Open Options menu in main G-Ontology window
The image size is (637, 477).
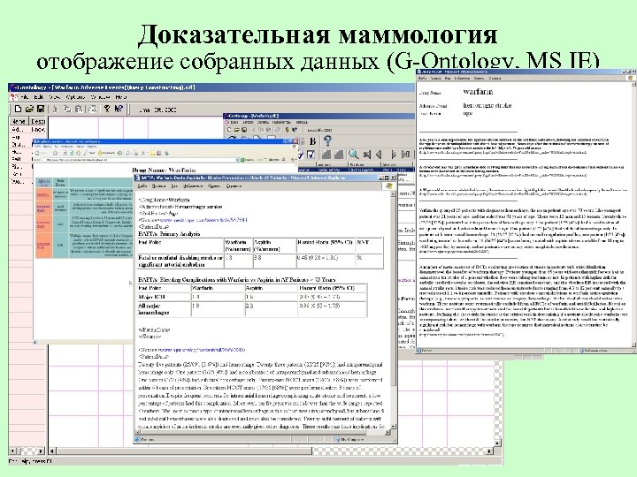coord(75,97)
